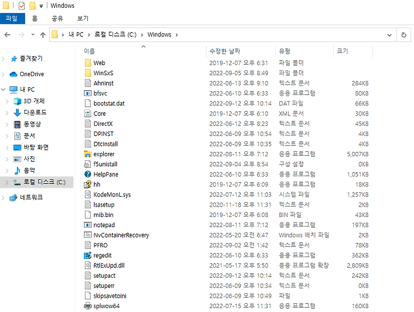This screenshot has height=312, width=414.
Task: Refresh the current folder view
Action: click(x=404, y=35)
